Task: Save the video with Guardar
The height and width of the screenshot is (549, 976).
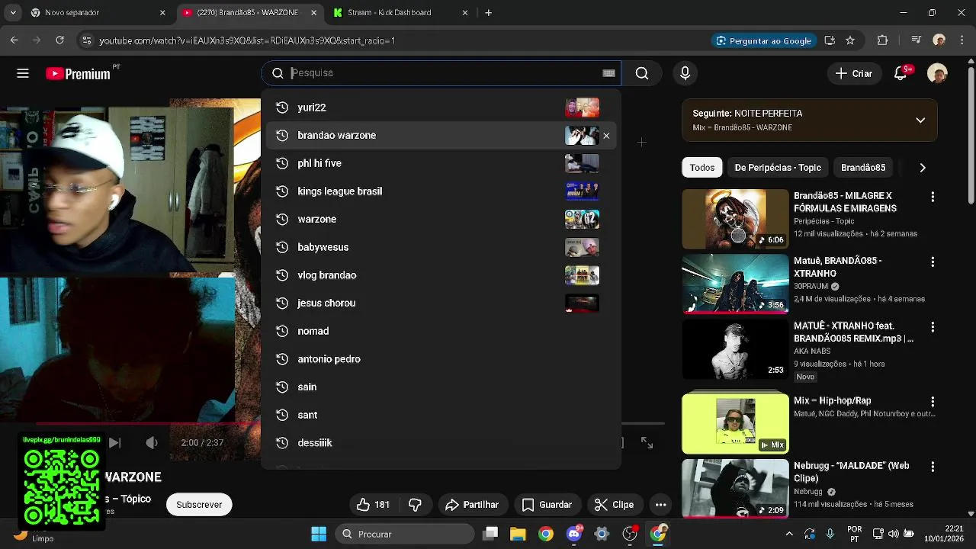Action: (x=547, y=505)
